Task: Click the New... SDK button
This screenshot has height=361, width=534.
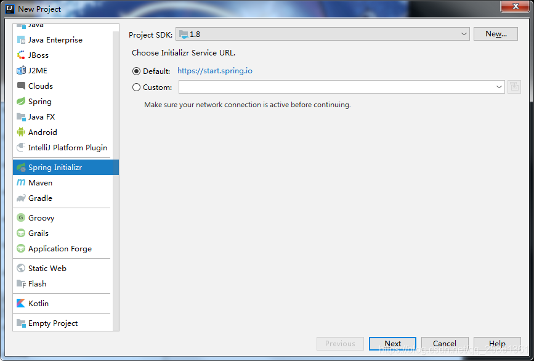Action: coord(496,34)
